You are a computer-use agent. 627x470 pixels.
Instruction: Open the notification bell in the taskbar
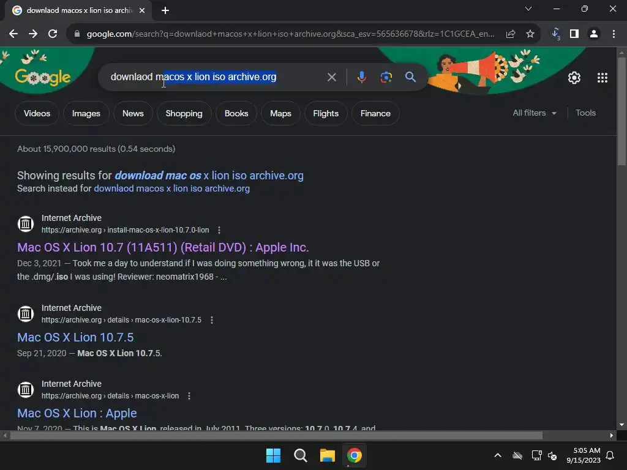(610, 455)
